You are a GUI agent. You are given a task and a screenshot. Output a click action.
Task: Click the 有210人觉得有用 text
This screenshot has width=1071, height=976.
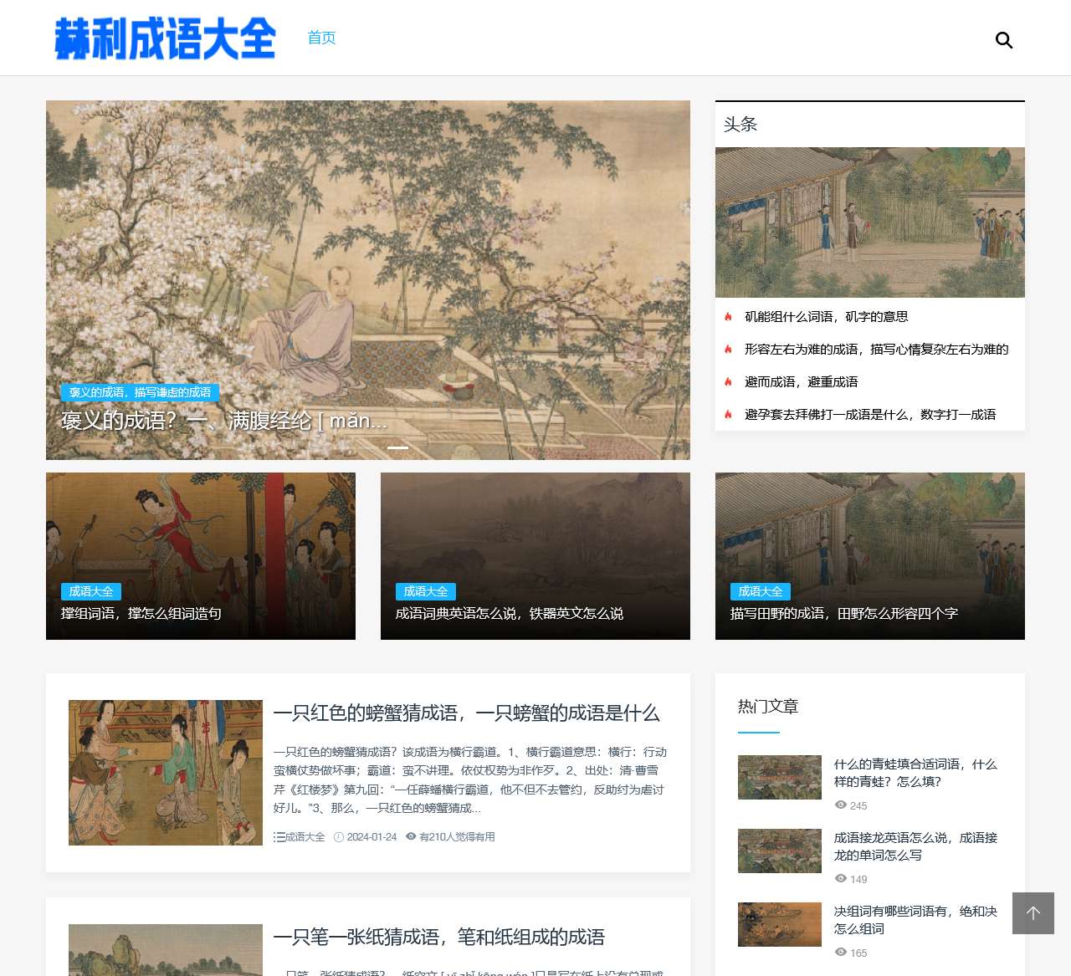click(457, 837)
